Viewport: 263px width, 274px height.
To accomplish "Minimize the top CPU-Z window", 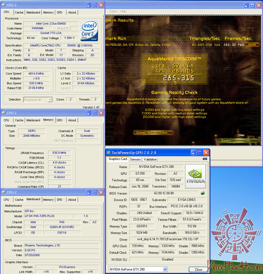I will 88,5.
